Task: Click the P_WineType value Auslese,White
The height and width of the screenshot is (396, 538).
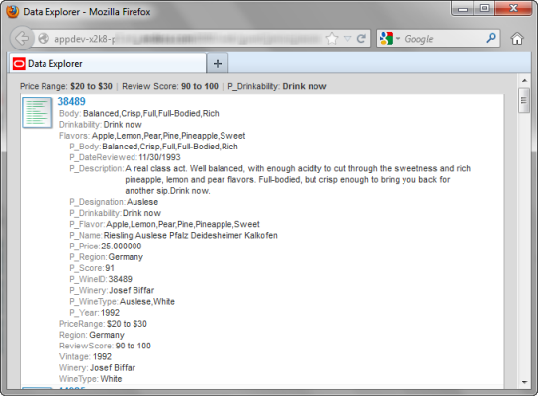Action: tap(146, 301)
